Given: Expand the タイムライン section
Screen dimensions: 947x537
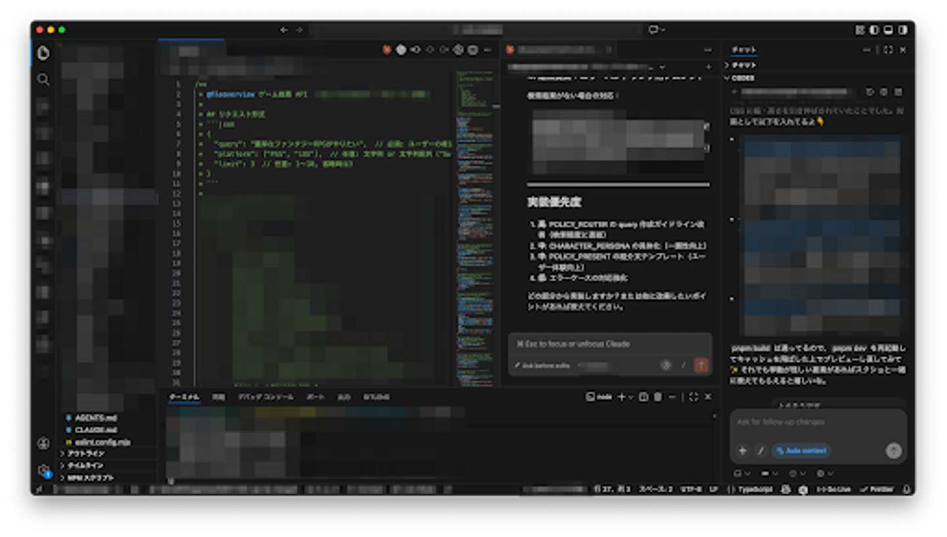Looking at the screenshot, I should point(85,465).
